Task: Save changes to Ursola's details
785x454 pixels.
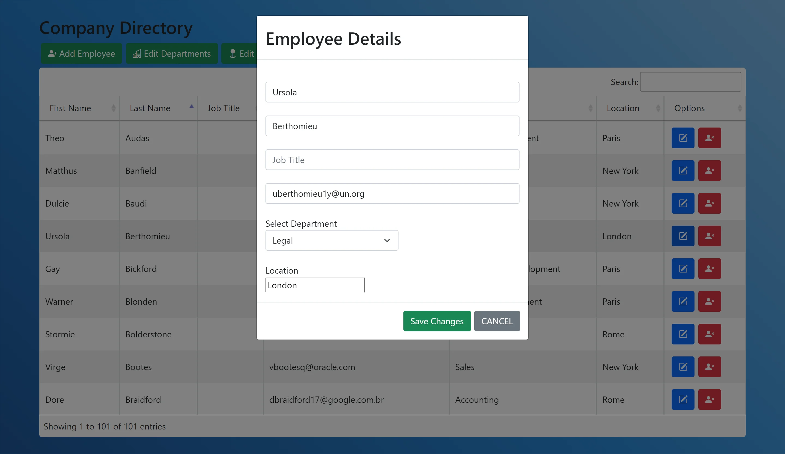Action: (437, 321)
